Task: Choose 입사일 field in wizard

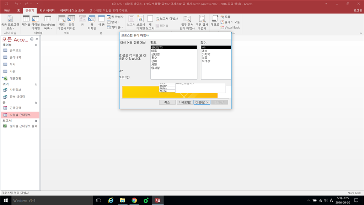Action: tap(173, 68)
